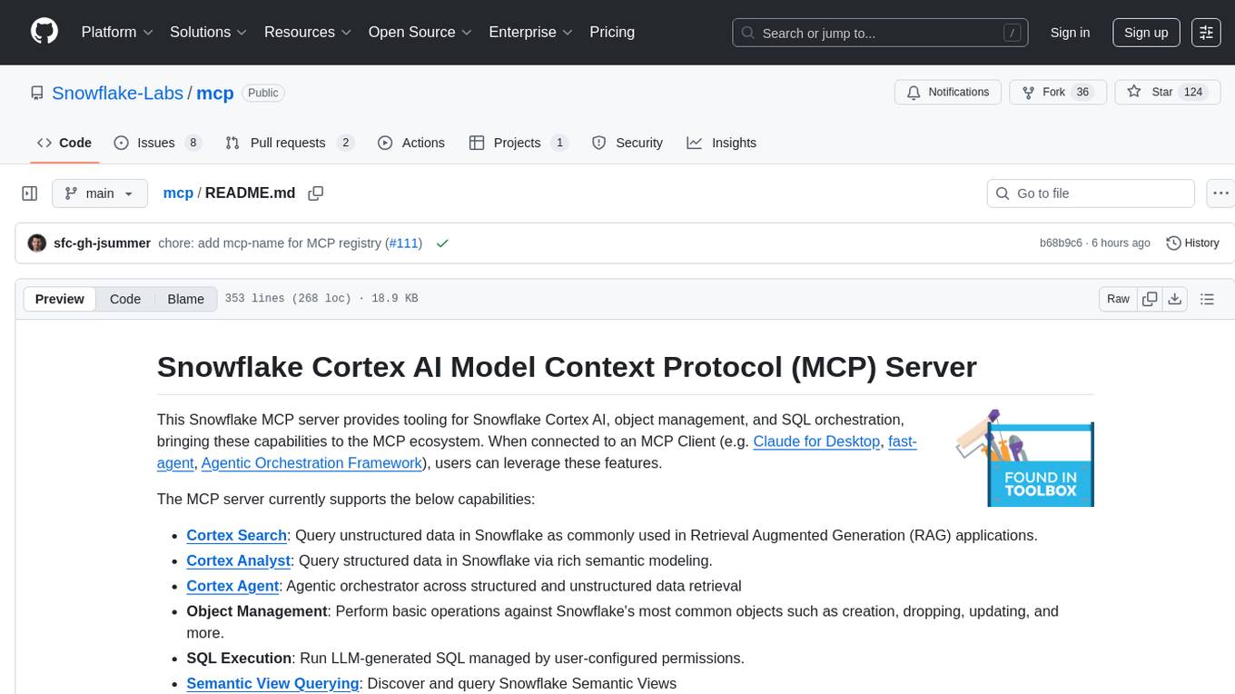Switch to the Security tab
Viewport: 1235px width, 694px height.
pos(627,143)
